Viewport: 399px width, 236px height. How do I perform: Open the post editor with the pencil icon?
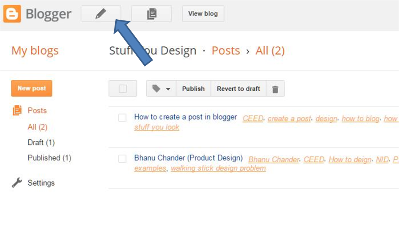101,13
